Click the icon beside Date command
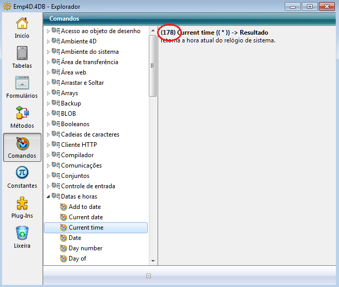The width and height of the screenshot is (339, 287). (x=64, y=238)
